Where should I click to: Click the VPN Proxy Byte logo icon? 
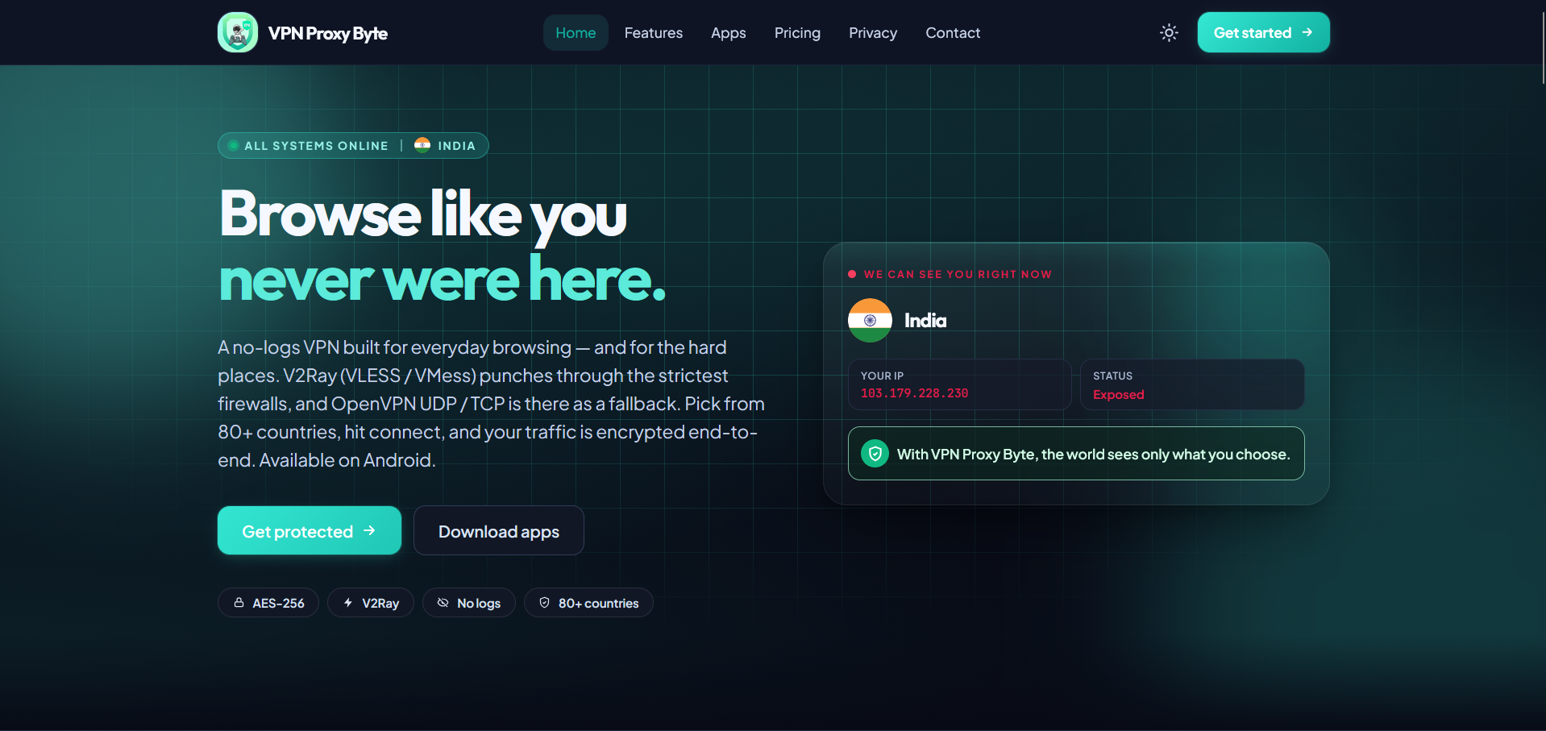coord(238,32)
